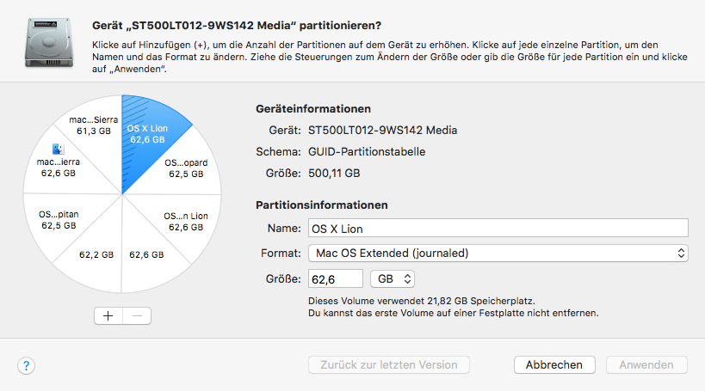Click the Finder icon on macOS Sierra partition
Viewport: 705px width, 391px height.
click(59, 150)
